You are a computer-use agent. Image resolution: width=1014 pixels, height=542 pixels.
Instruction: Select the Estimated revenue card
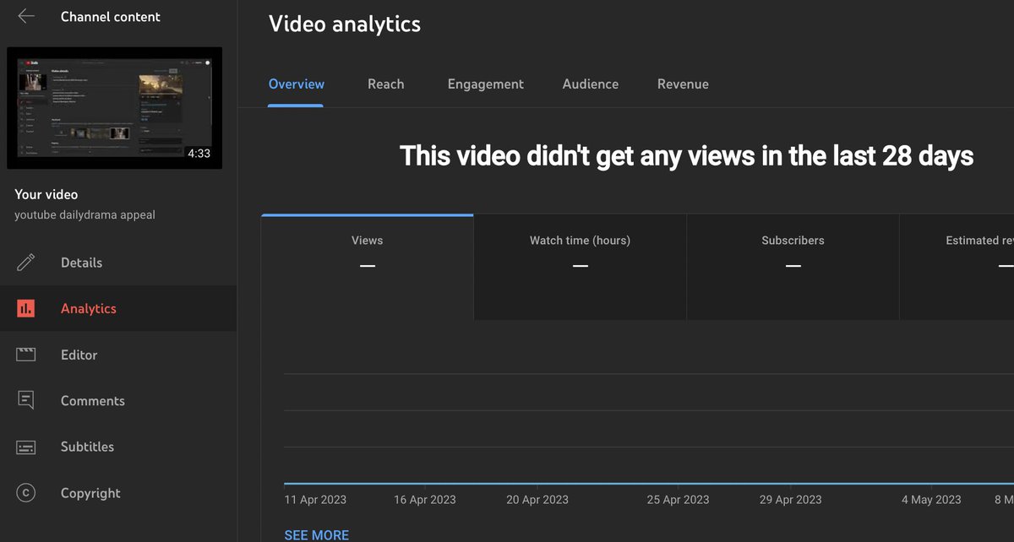point(957,267)
